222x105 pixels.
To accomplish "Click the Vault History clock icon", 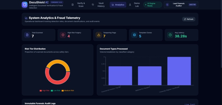I will point(93,5).
